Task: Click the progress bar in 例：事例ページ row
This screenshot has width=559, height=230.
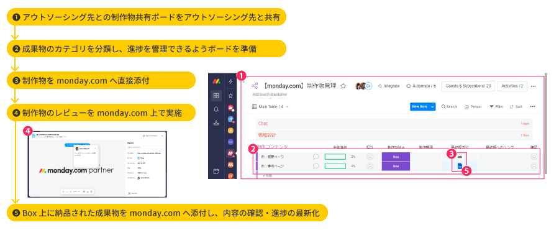Action: coord(335,166)
